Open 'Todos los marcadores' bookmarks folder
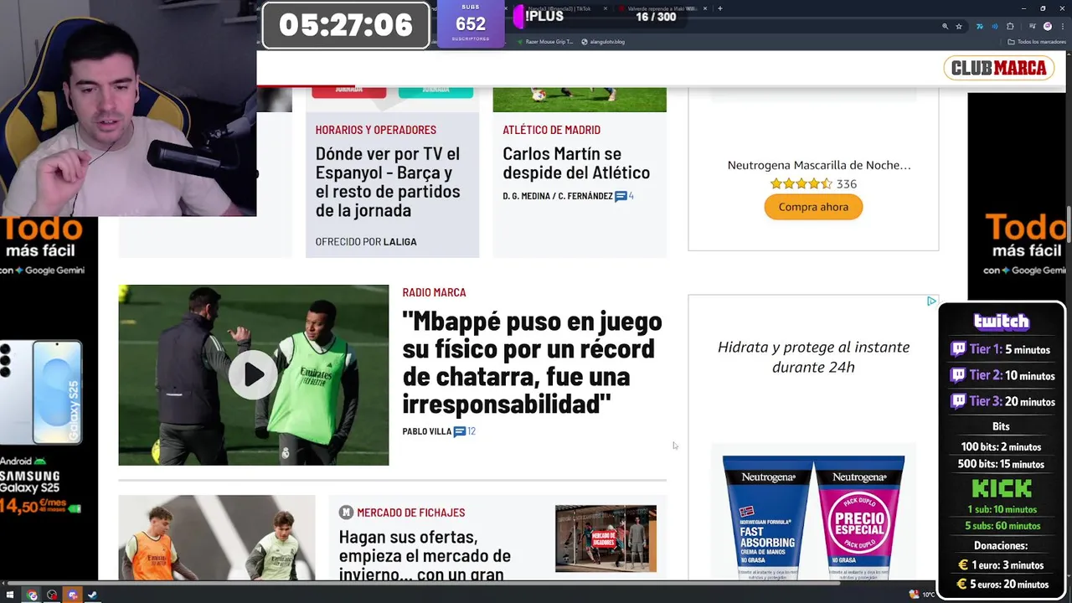This screenshot has height=603, width=1072. tap(1037, 42)
